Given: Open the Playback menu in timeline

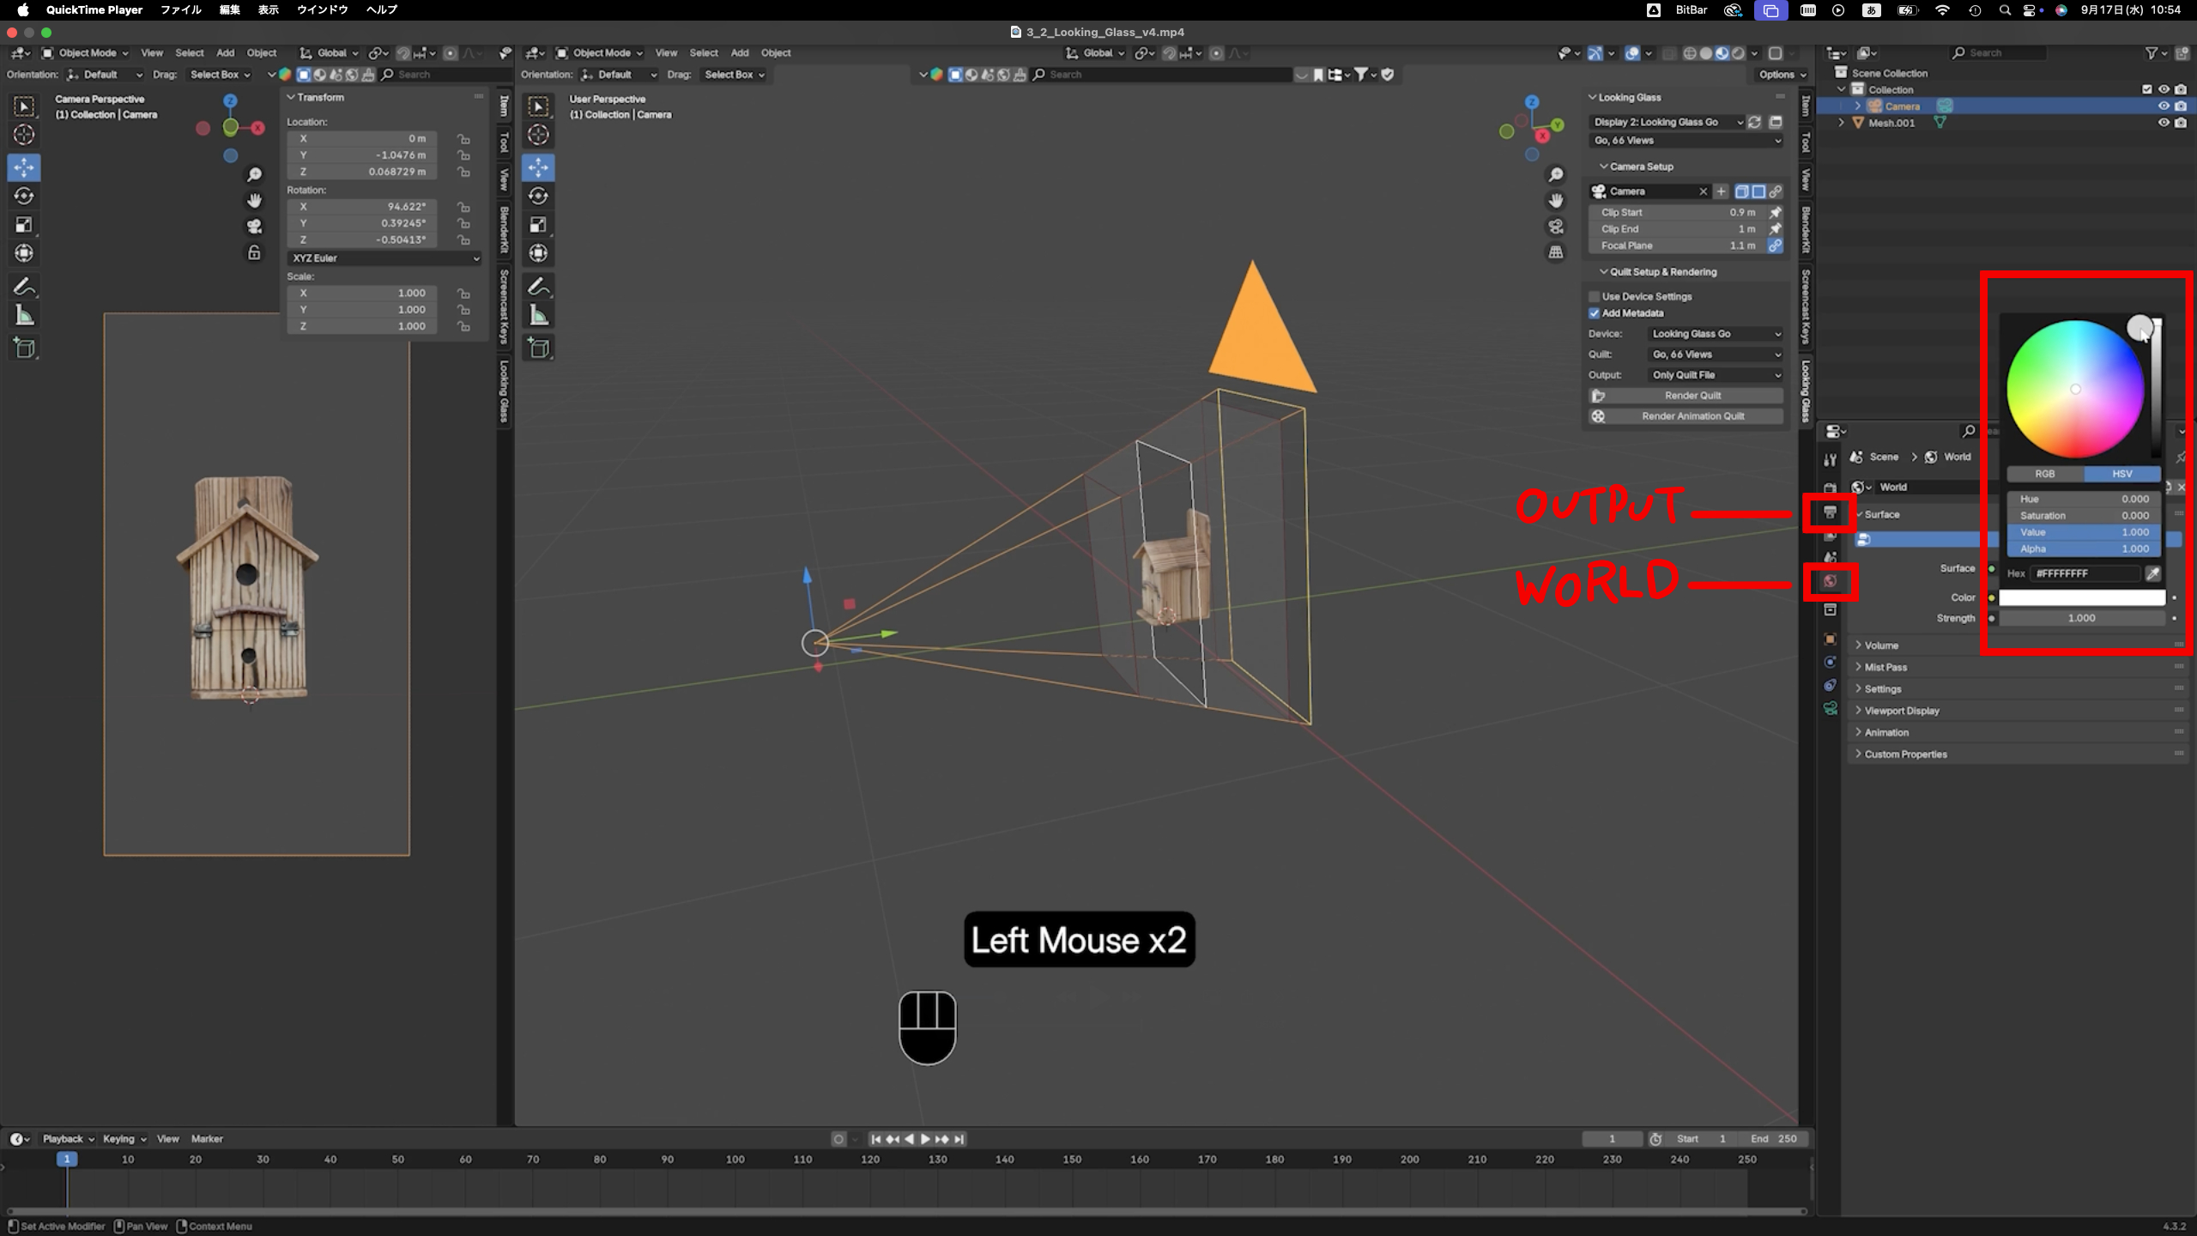Looking at the screenshot, I should tap(67, 1139).
